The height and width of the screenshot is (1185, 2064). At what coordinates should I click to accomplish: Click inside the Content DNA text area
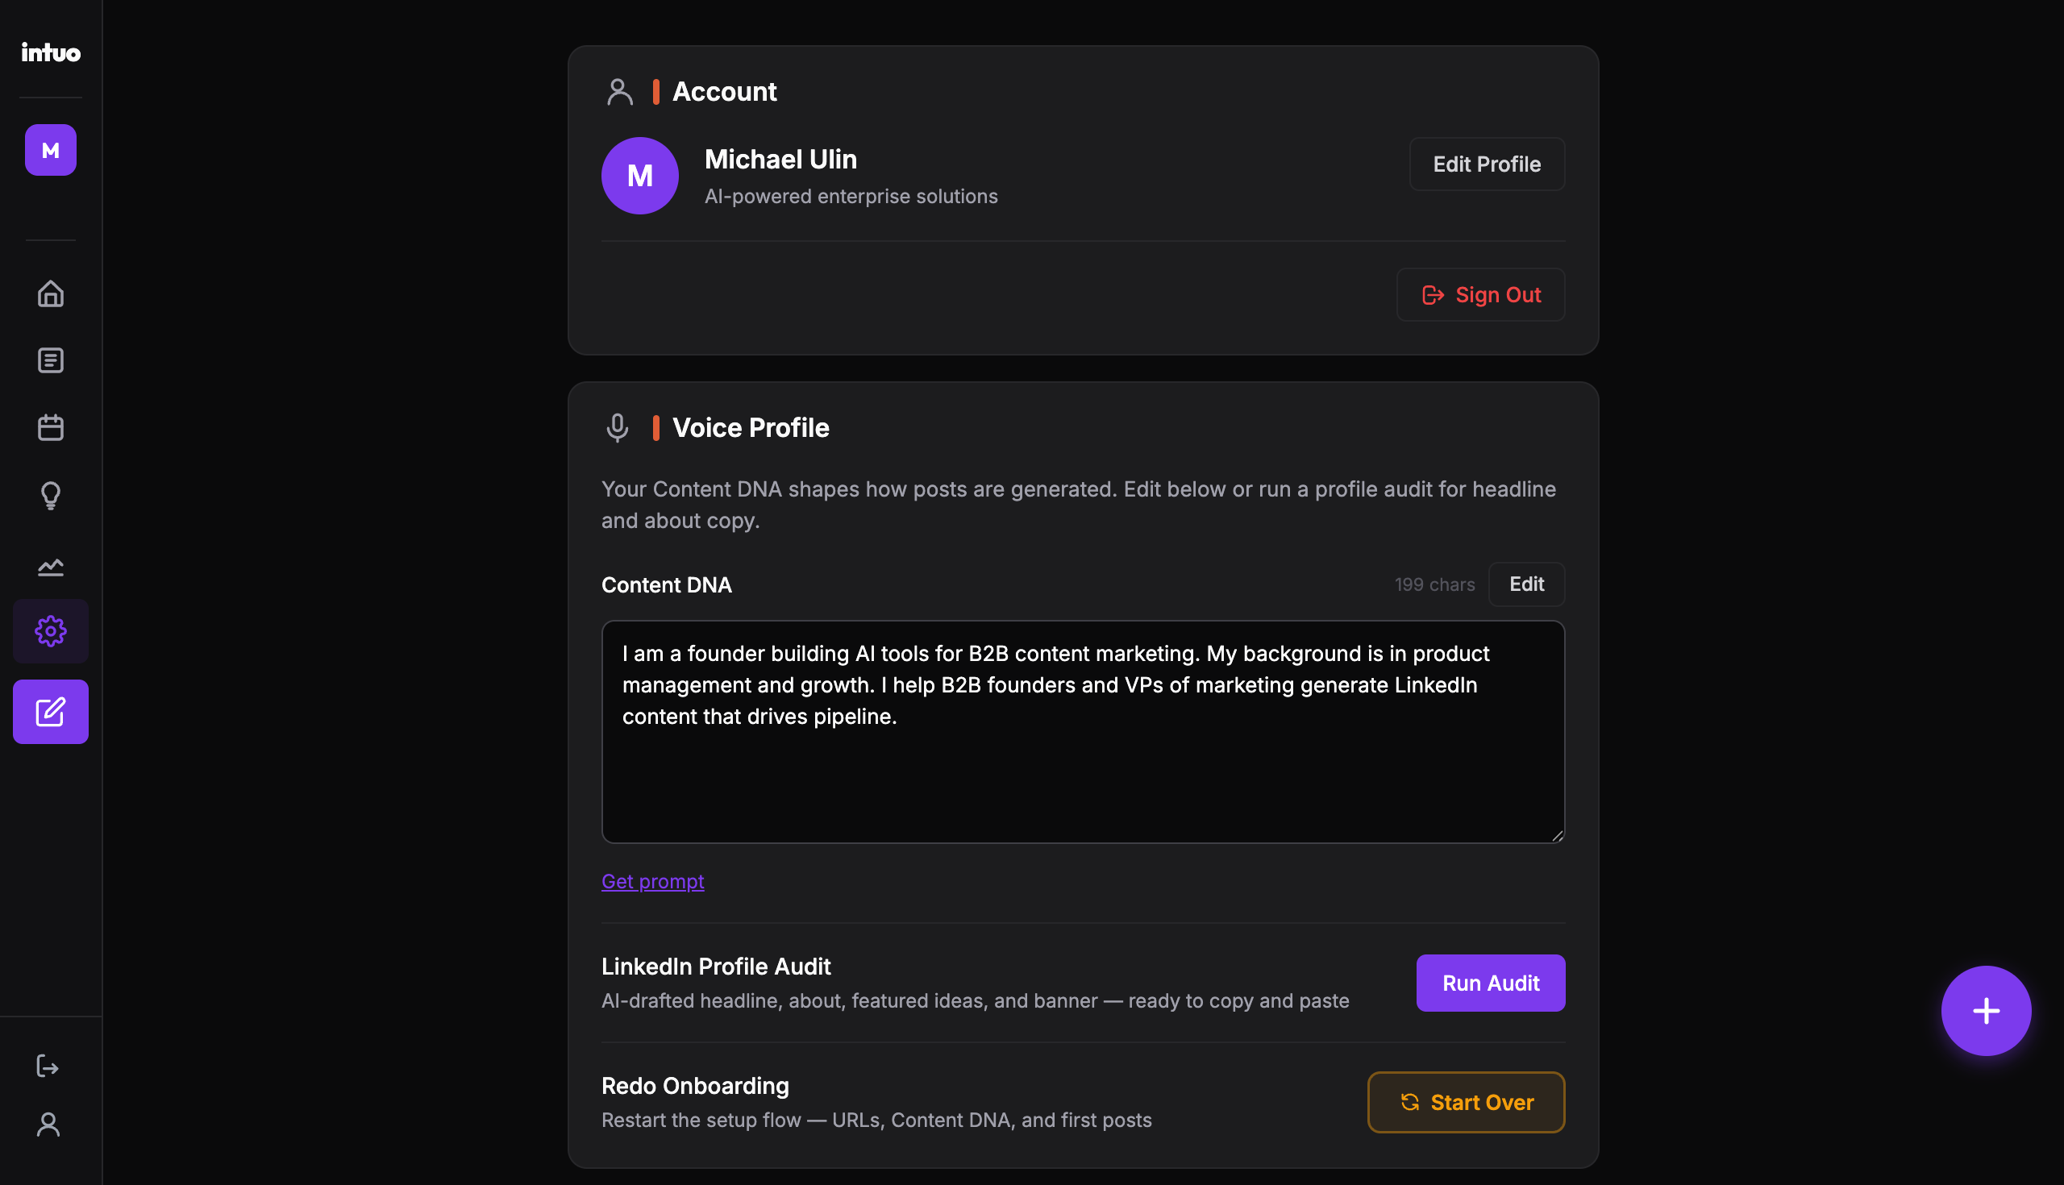[1081, 731]
